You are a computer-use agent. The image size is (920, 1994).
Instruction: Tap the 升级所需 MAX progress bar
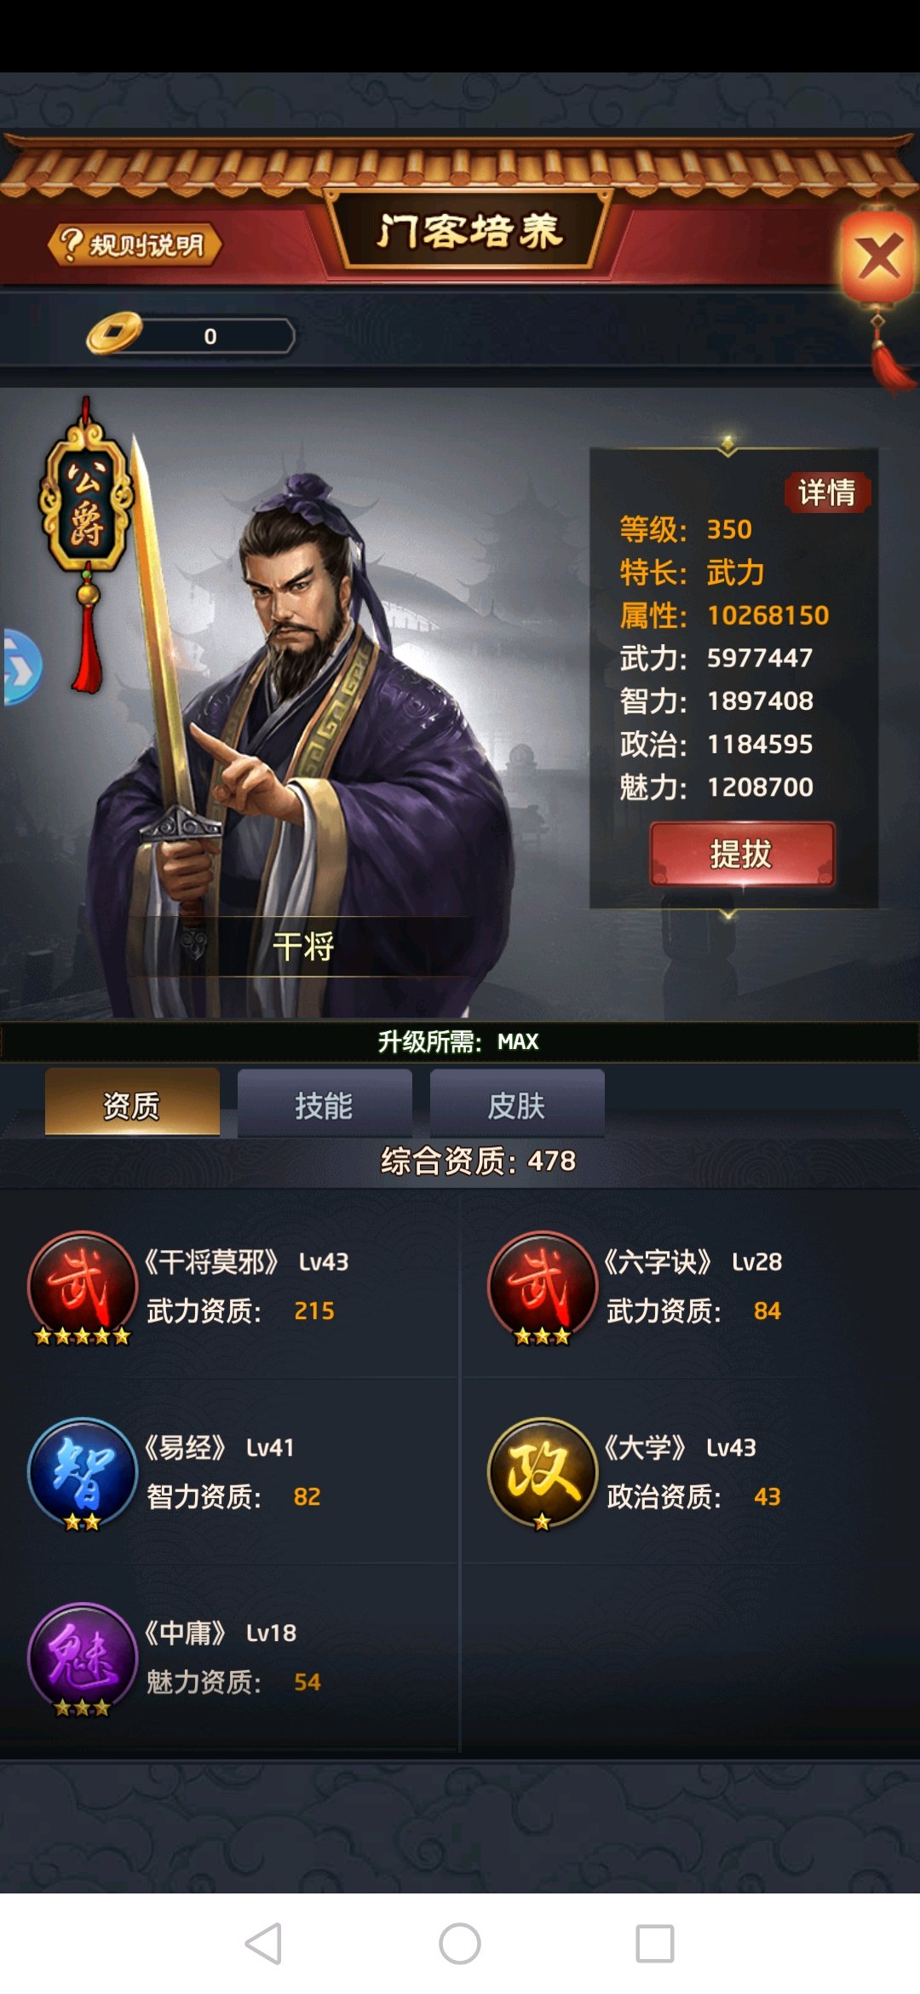[x=460, y=1041]
